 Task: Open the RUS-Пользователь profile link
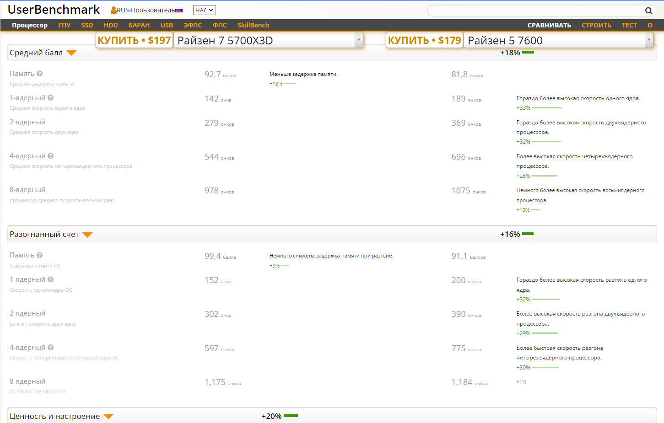146,10
